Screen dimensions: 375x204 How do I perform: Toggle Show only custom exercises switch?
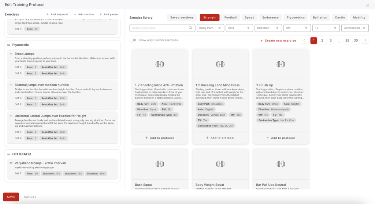[133, 40]
